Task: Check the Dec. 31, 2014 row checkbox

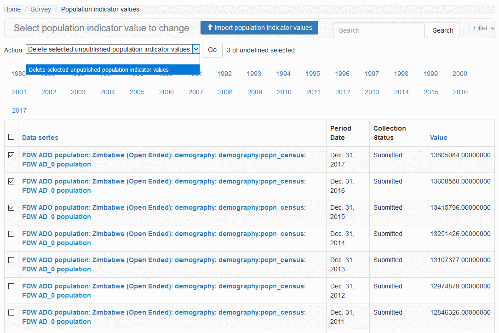Action: click(x=11, y=234)
